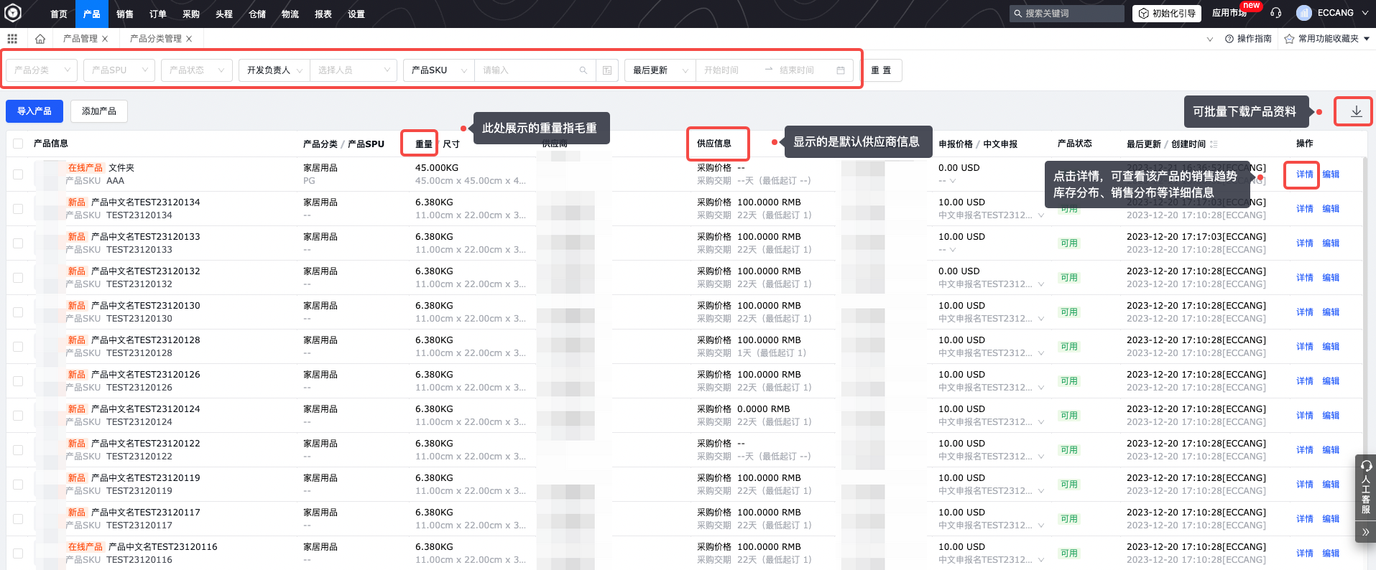
Task: Open the 仓储 menu
Action: click(257, 14)
